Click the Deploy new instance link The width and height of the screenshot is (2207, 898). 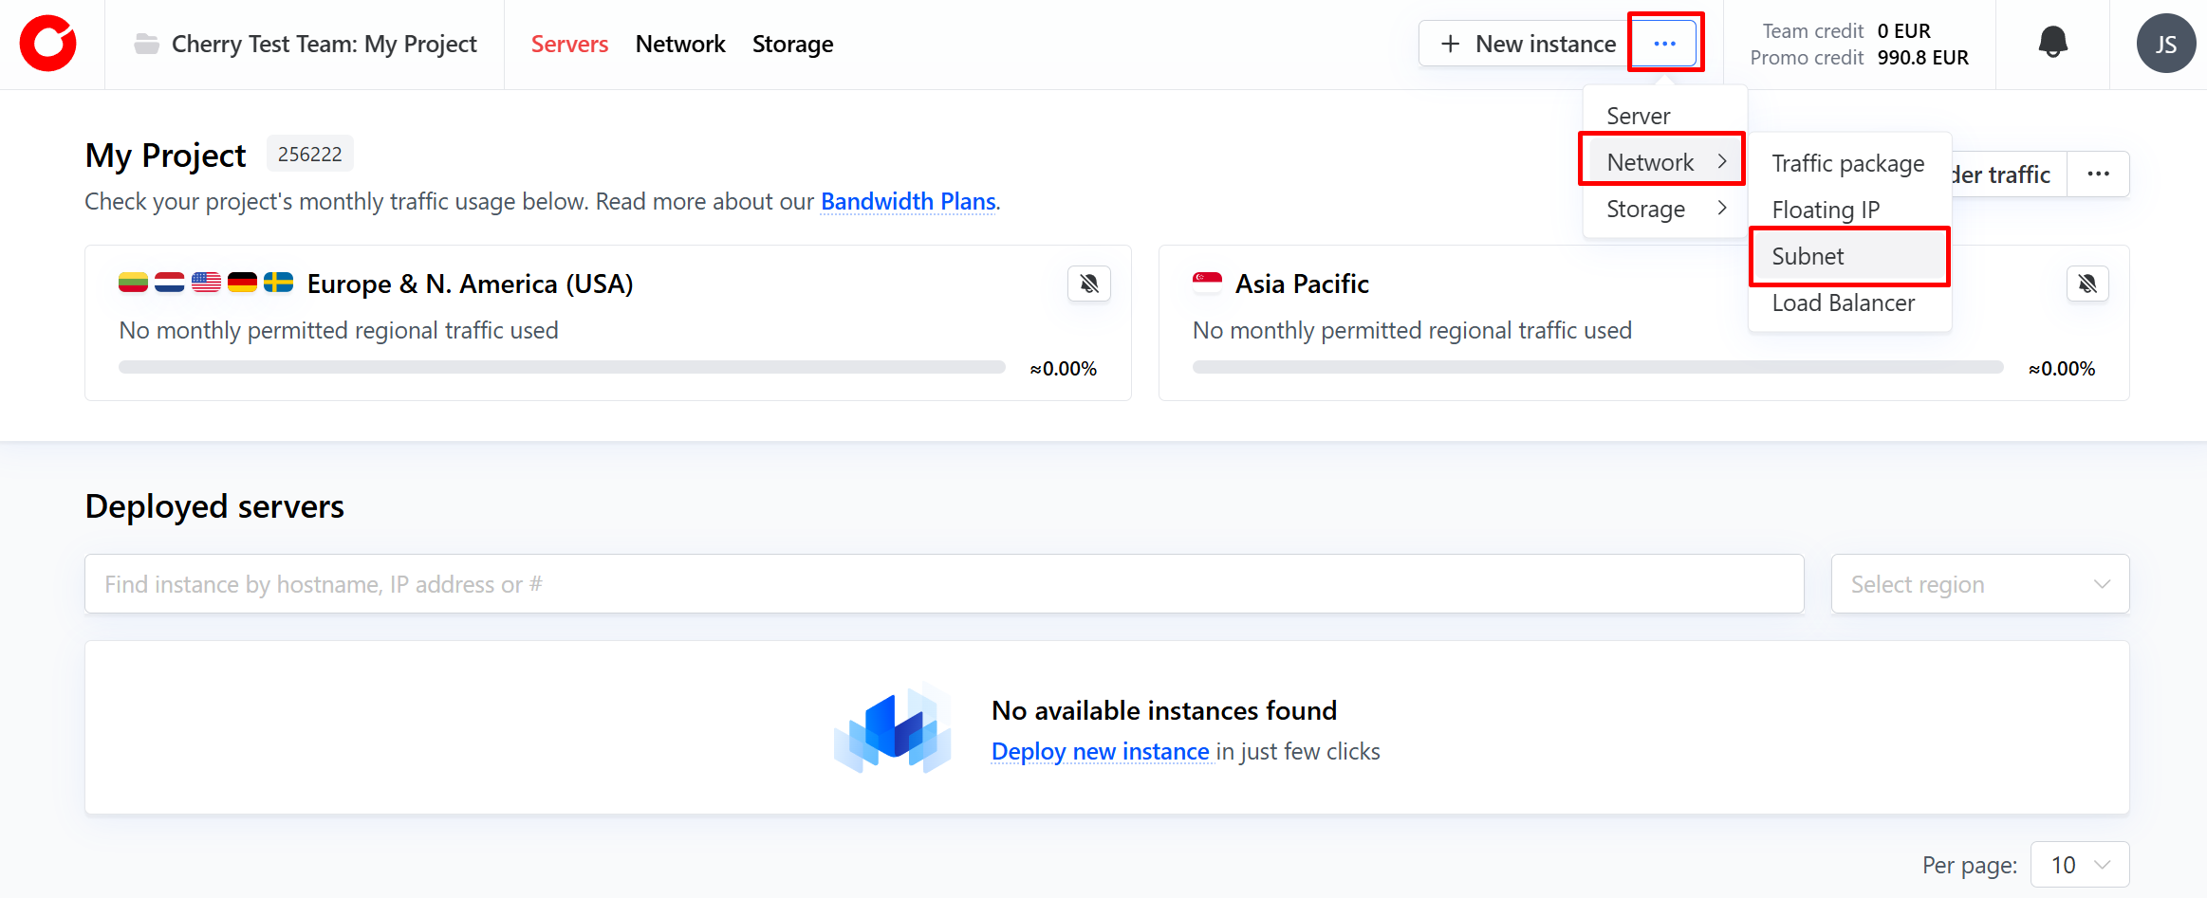coord(1100,751)
